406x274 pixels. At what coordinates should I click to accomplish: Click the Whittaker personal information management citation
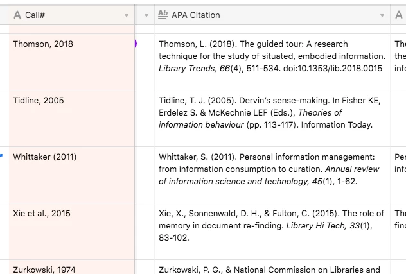[272, 175]
